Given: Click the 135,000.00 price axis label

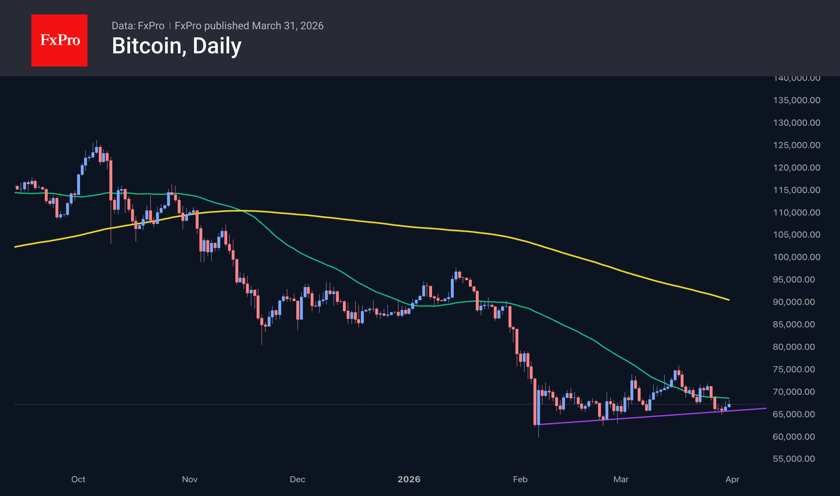Looking at the screenshot, I should coord(797,100).
